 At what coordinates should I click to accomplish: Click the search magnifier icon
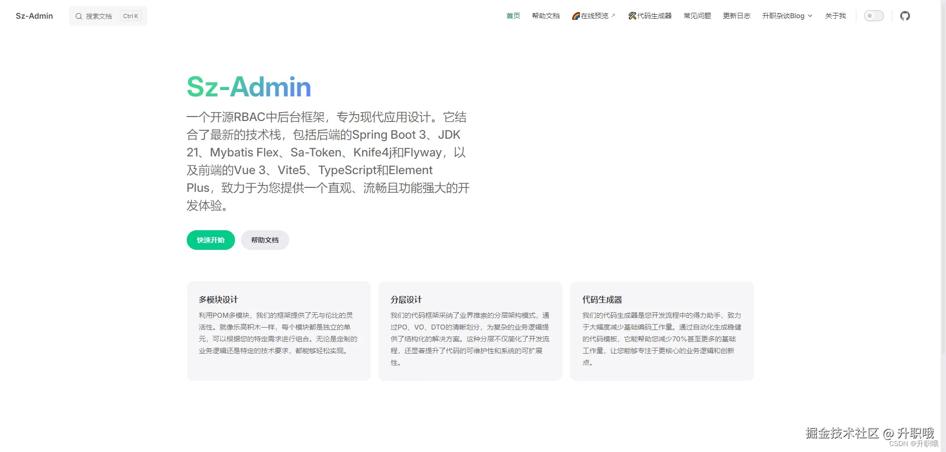79,16
